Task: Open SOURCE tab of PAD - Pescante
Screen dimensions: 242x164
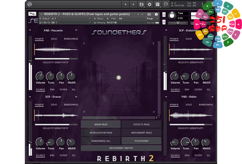Action: 40,89
